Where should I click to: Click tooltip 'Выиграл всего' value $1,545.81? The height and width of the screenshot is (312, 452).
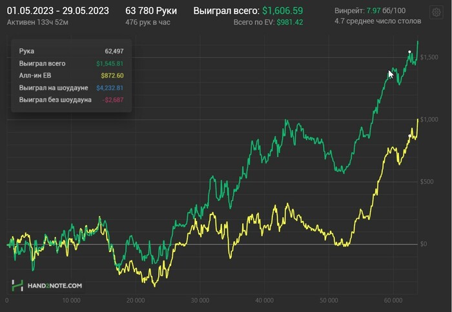point(110,63)
